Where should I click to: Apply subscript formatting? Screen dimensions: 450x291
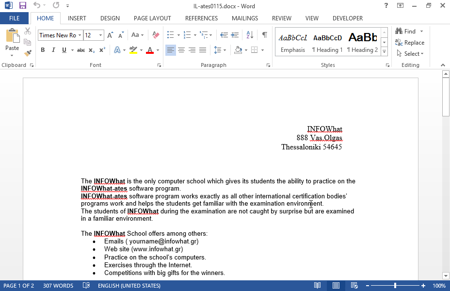[x=92, y=50]
